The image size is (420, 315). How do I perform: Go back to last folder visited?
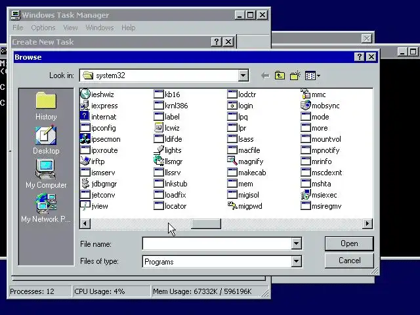click(265, 75)
